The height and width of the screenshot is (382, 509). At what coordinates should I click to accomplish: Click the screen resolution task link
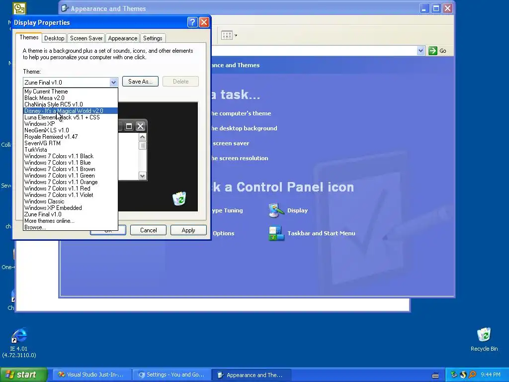click(239, 158)
